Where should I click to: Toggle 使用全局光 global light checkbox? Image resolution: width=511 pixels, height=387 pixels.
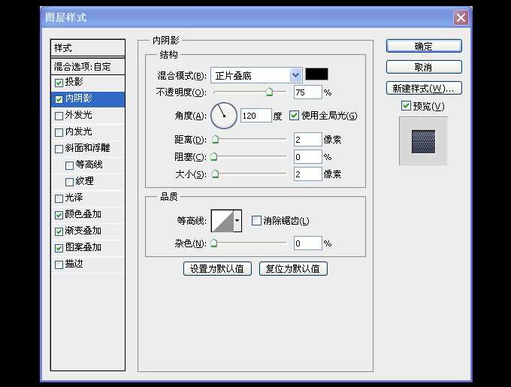294,116
